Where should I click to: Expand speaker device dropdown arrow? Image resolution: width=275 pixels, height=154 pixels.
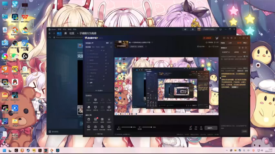tap(141, 127)
